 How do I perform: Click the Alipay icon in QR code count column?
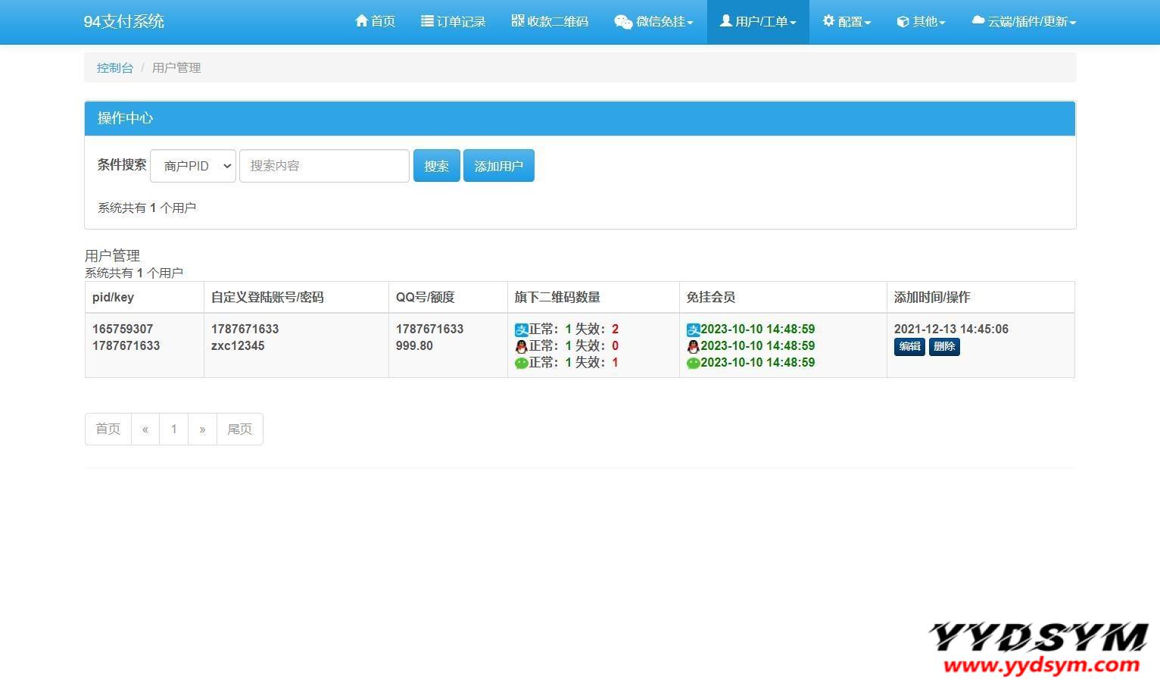[x=521, y=330]
